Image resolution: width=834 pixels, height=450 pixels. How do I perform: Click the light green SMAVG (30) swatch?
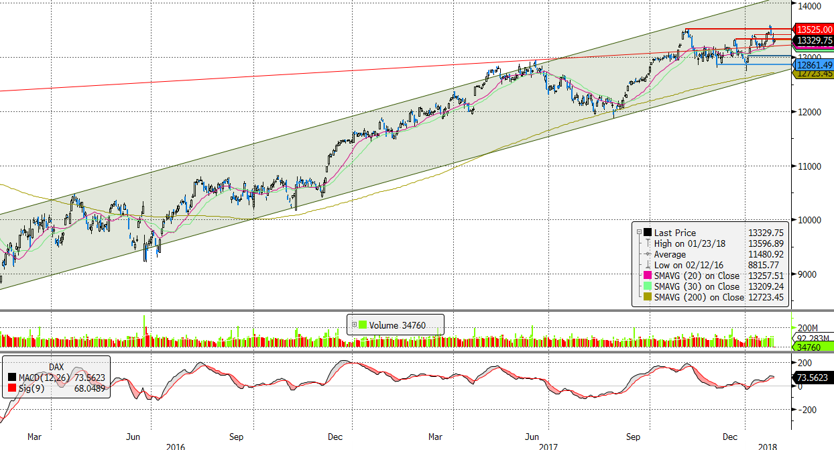tap(648, 286)
